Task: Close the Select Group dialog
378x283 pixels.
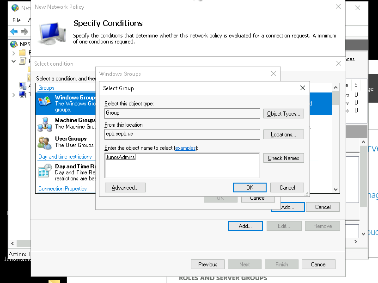Action: (303, 88)
